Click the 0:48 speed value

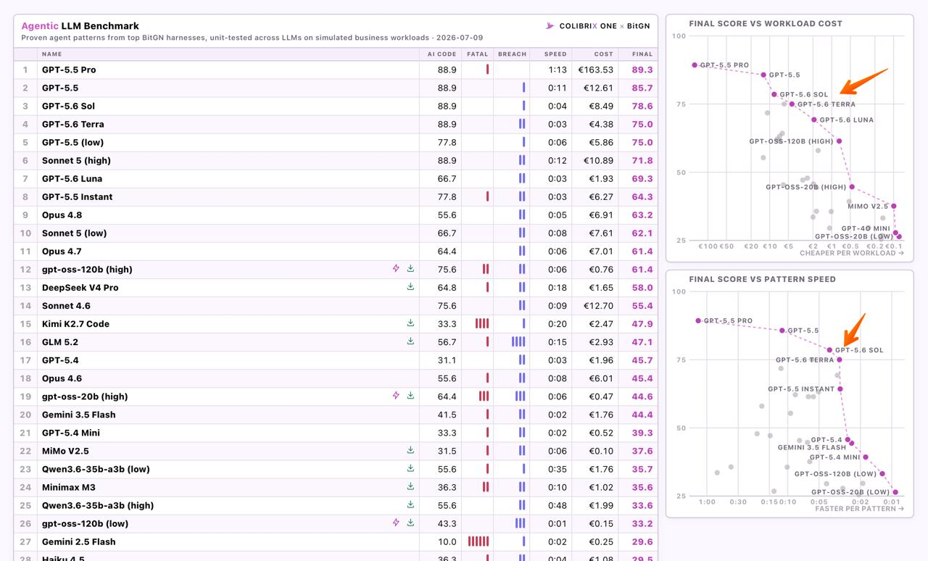click(558, 504)
